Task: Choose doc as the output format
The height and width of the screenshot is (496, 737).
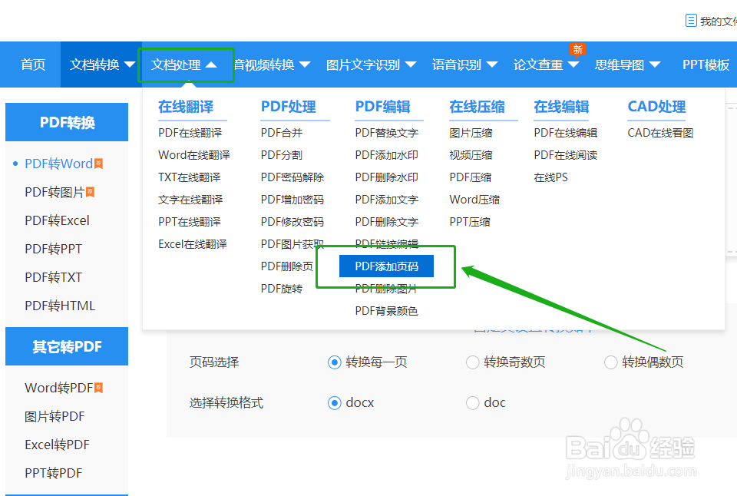Action: coord(473,402)
